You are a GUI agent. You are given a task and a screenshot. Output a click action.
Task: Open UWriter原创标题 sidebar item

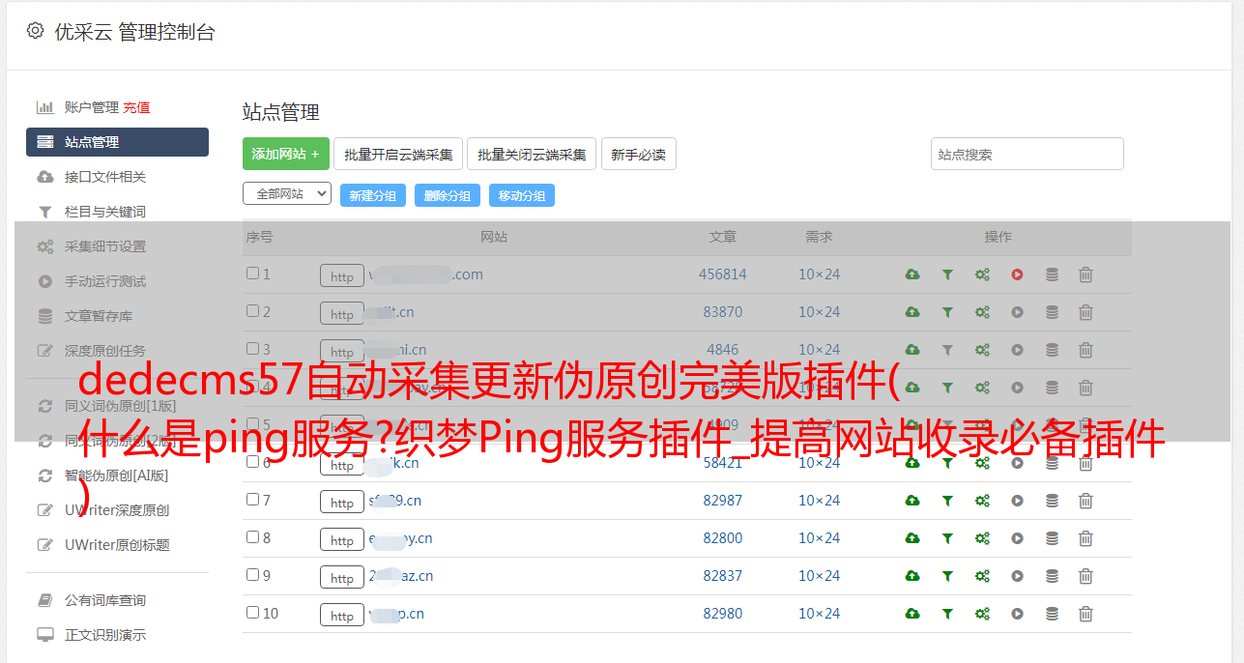click(x=117, y=545)
